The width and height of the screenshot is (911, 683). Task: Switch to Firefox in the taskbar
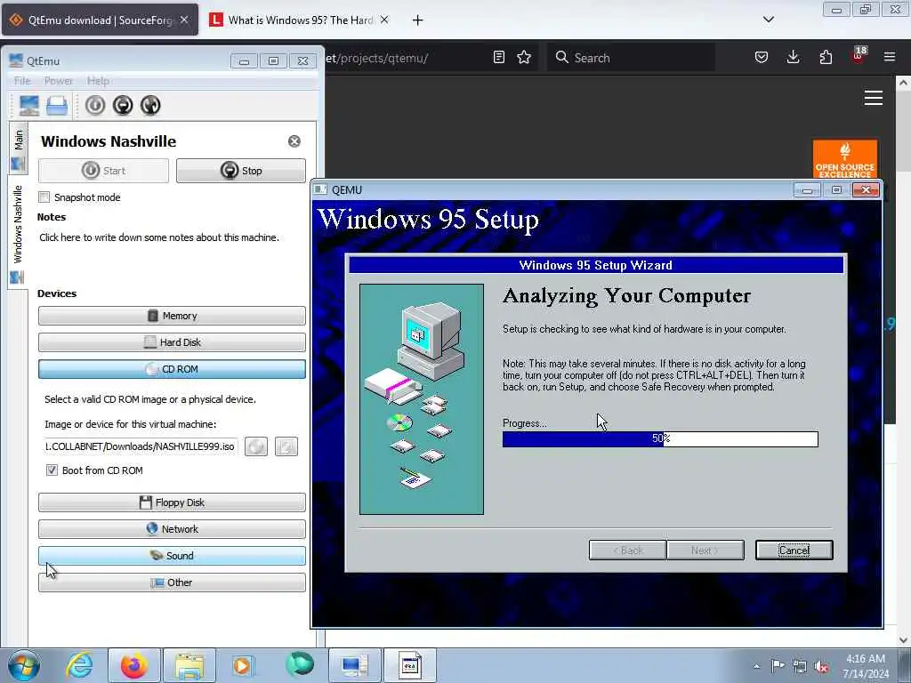(x=133, y=665)
